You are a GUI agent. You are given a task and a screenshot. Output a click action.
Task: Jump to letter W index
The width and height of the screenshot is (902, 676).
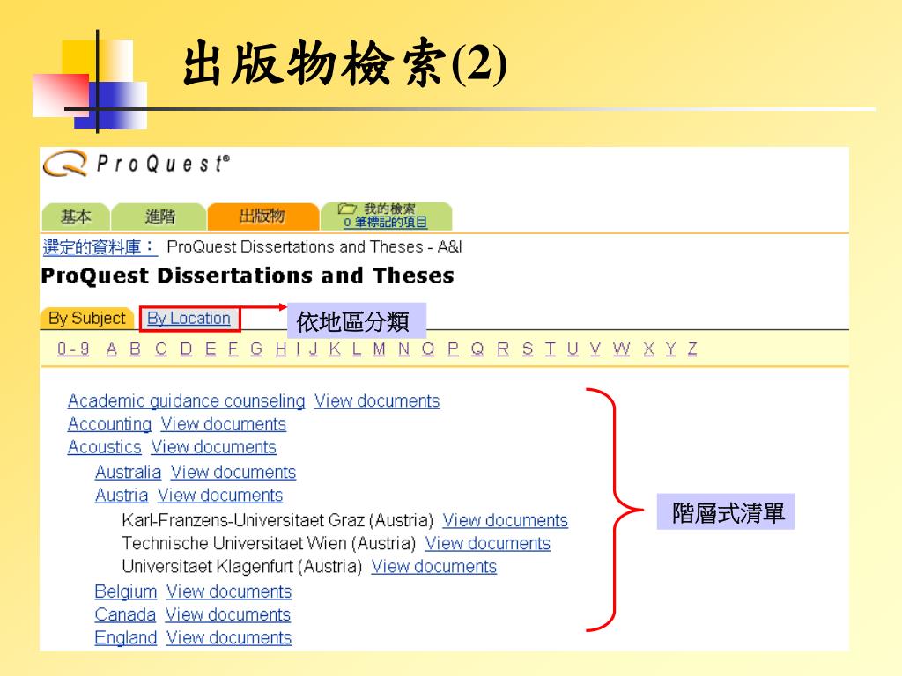621,349
